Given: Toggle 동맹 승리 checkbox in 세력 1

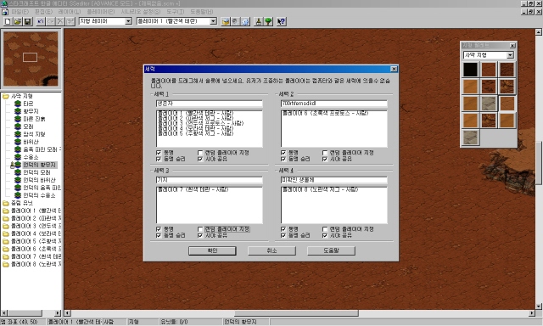Looking at the screenshot, I should pos(159,159).
